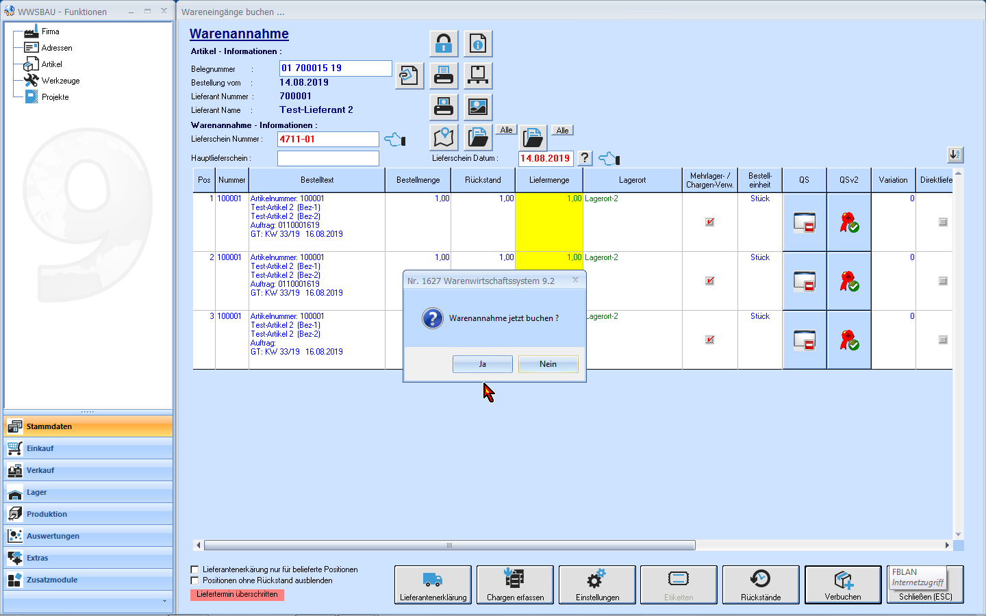986x616 pixels.
Task: Click the sort-down arrow button above table
Action: coord(955,155)
